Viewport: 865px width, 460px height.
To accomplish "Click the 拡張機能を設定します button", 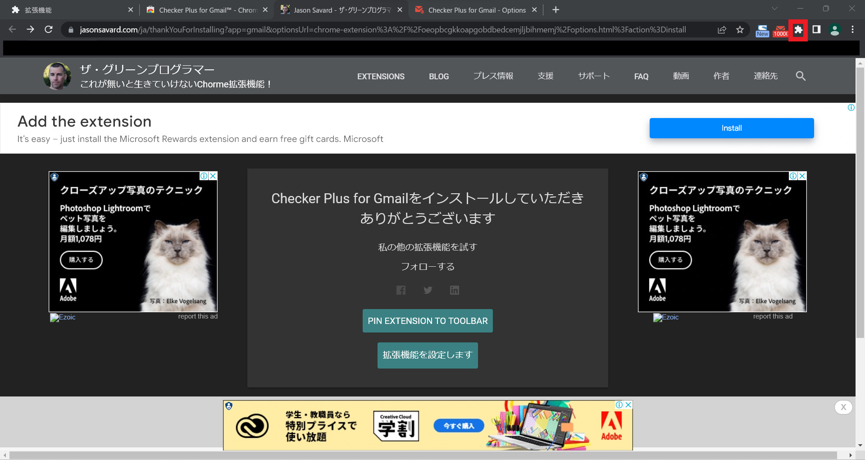I will 428,355.
